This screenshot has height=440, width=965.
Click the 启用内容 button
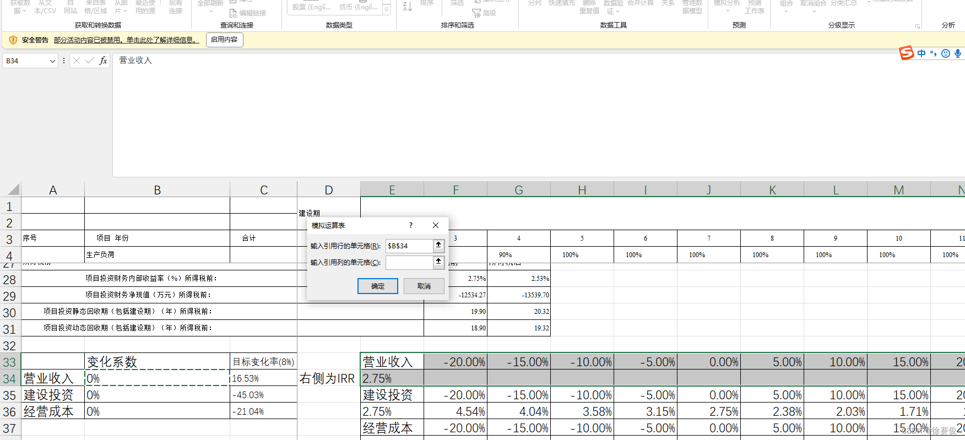coord(224,40)
